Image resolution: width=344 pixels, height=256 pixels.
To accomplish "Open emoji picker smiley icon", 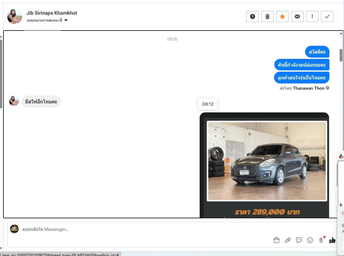I will click(x=310, y=240).
